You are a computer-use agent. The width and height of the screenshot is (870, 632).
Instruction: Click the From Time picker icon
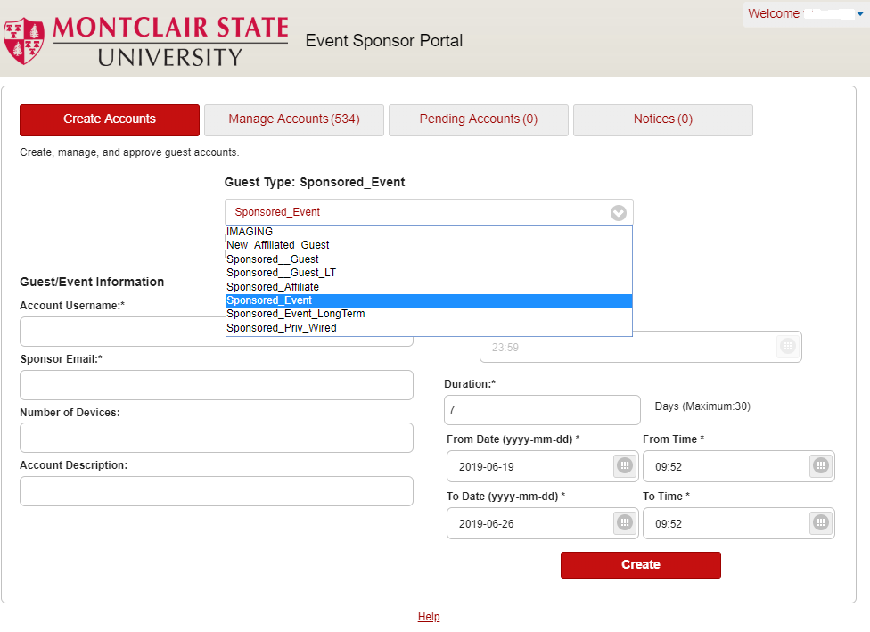point(820,465)
